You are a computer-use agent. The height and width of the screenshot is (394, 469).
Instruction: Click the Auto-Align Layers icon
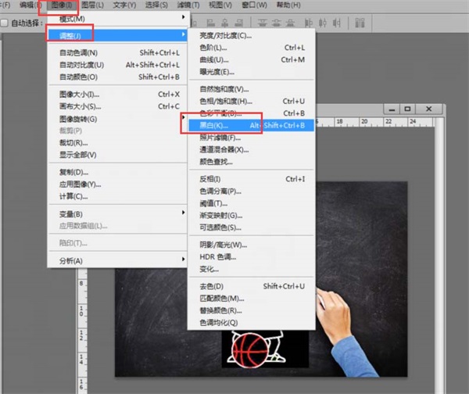pos(360,23)
